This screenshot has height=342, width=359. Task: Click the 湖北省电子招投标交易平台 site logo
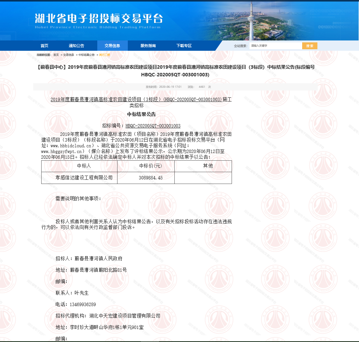tap(98, 19)
